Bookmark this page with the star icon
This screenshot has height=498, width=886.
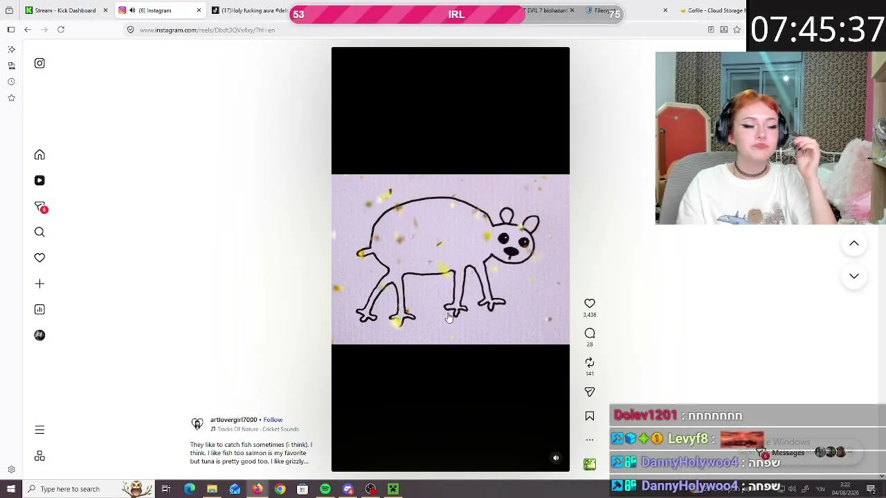[736, 30]
